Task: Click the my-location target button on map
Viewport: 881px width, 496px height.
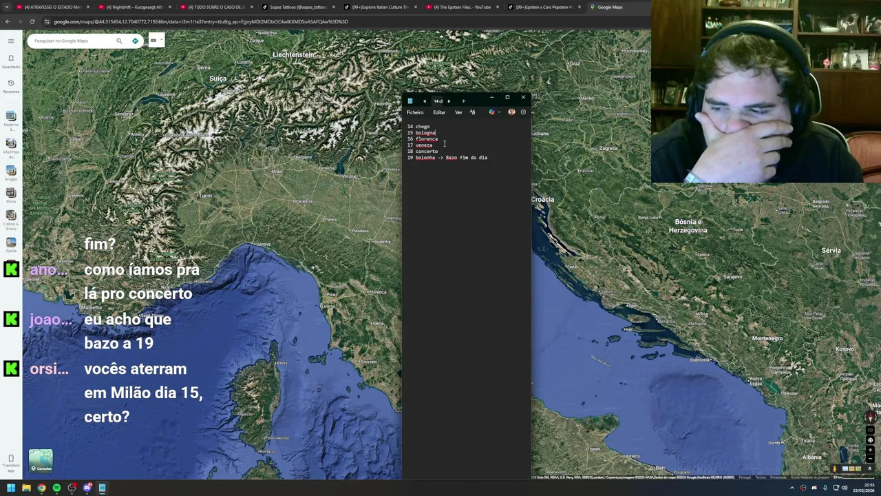Action: coord(870,440)
